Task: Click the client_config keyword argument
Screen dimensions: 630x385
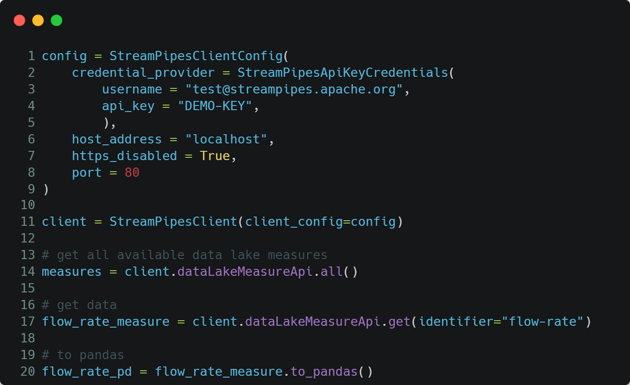Action: point(294,222)
